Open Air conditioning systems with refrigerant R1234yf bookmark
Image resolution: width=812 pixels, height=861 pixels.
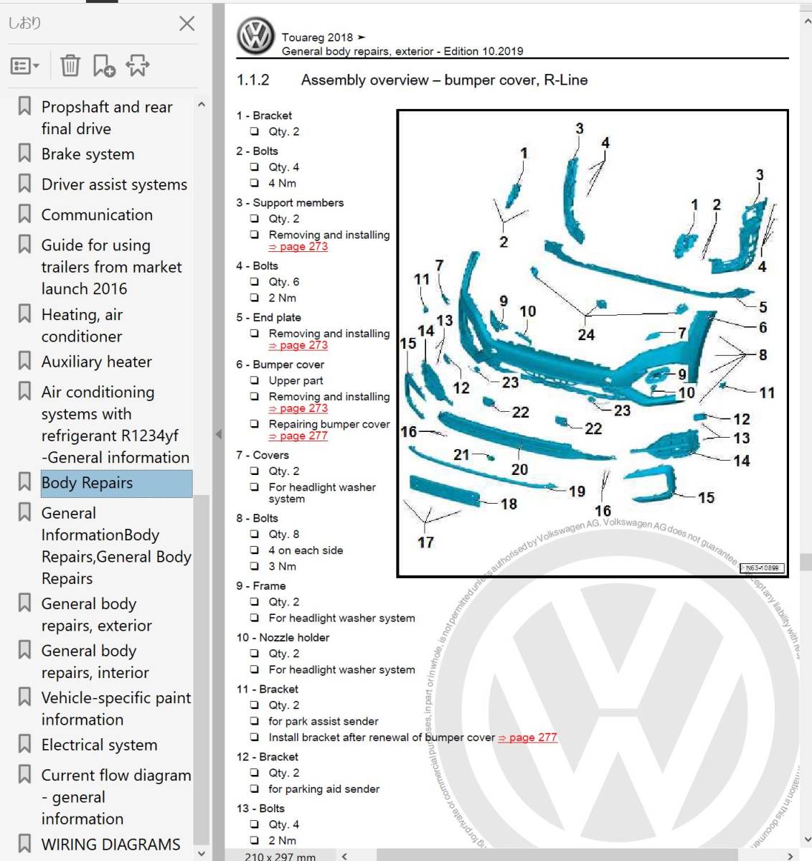115,425
